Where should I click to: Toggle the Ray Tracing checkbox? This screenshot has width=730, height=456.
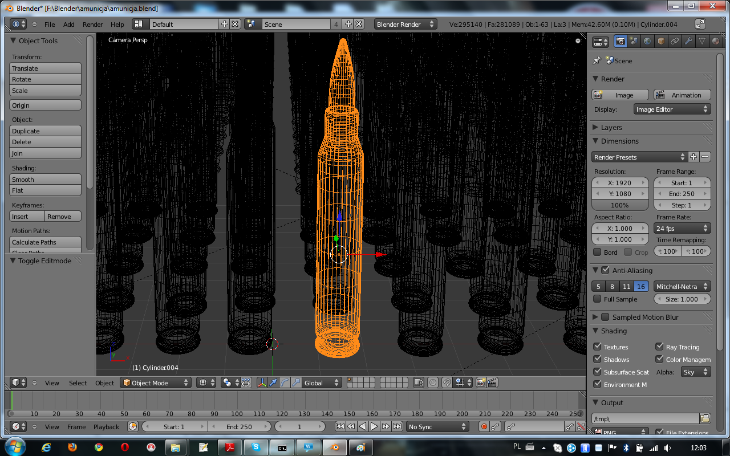(660, 347)
